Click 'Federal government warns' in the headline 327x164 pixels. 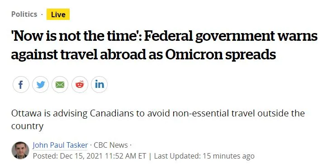coord(231,36)
